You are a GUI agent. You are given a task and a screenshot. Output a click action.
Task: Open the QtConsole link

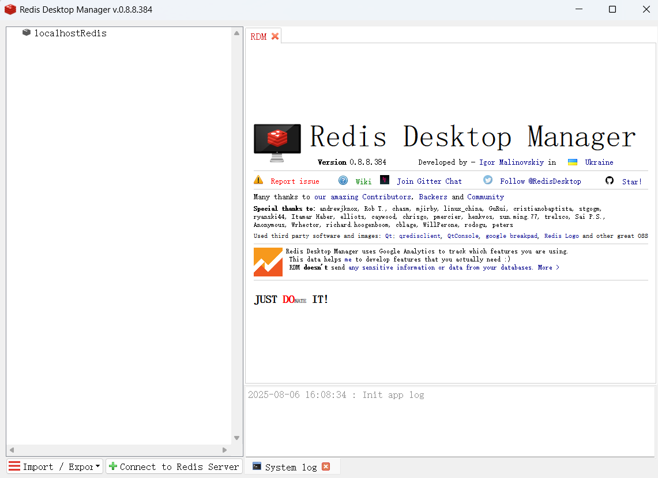pos(463,236)
